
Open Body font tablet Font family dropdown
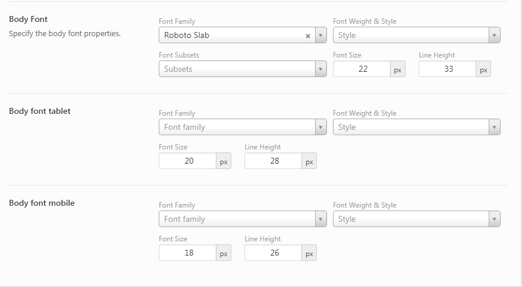point(243,127)
